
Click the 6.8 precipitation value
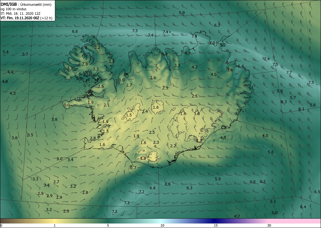pos(152,188)
